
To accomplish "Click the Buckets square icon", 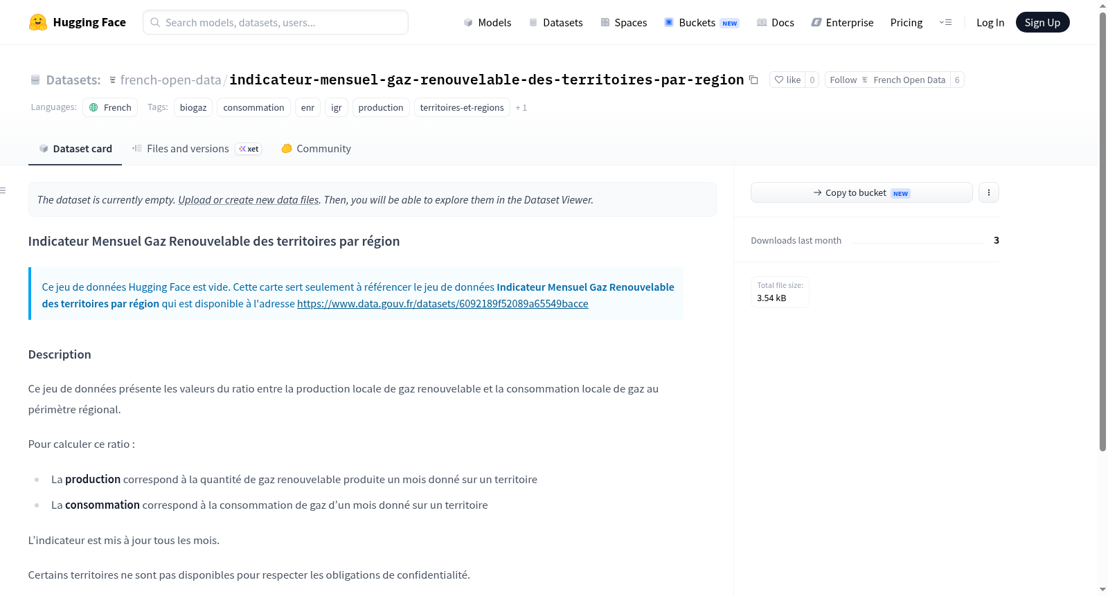I will pos(669,22).
